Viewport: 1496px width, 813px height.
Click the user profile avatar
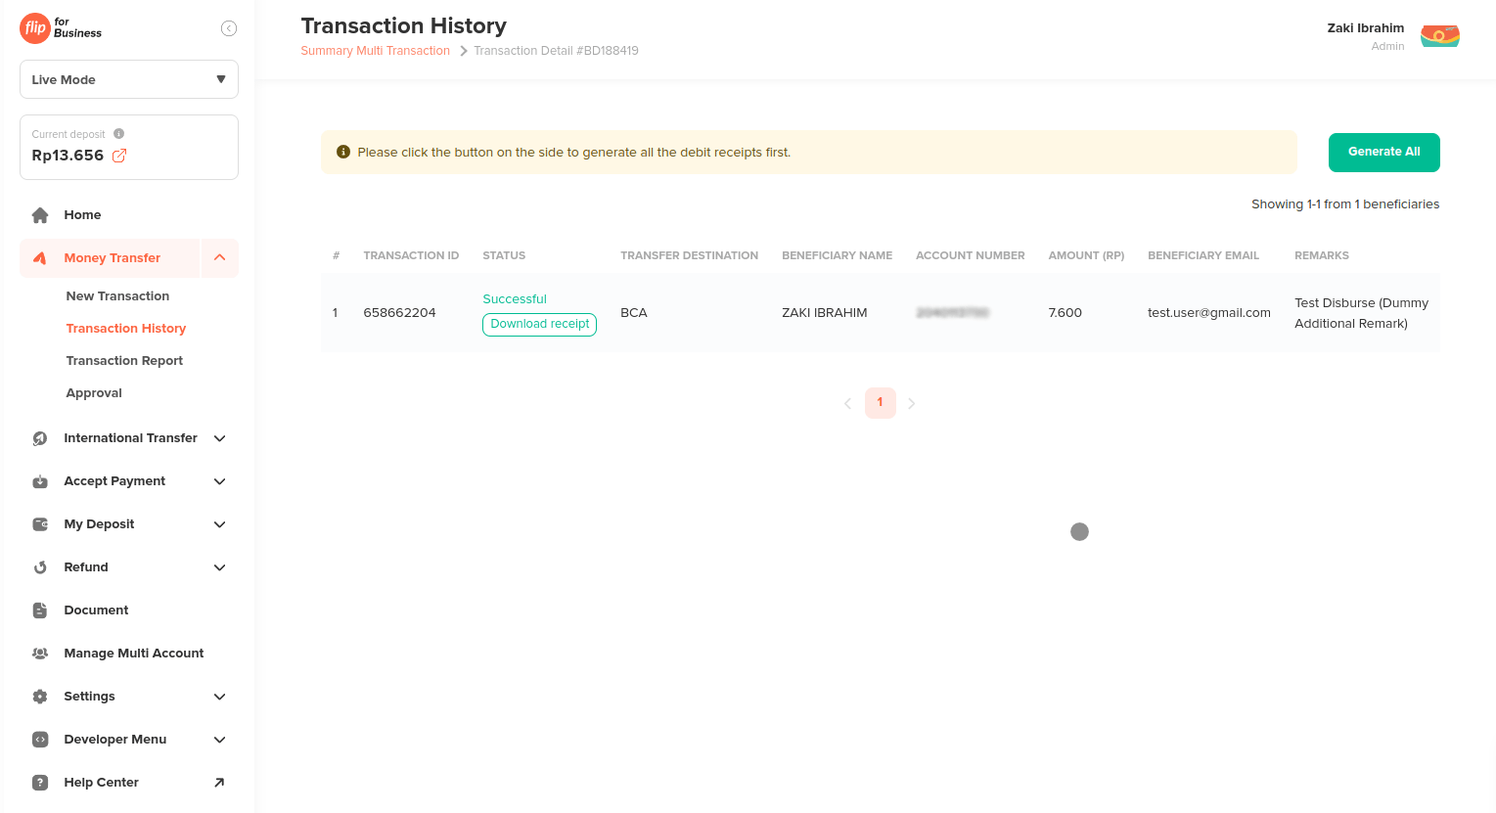pos(1439,36)
